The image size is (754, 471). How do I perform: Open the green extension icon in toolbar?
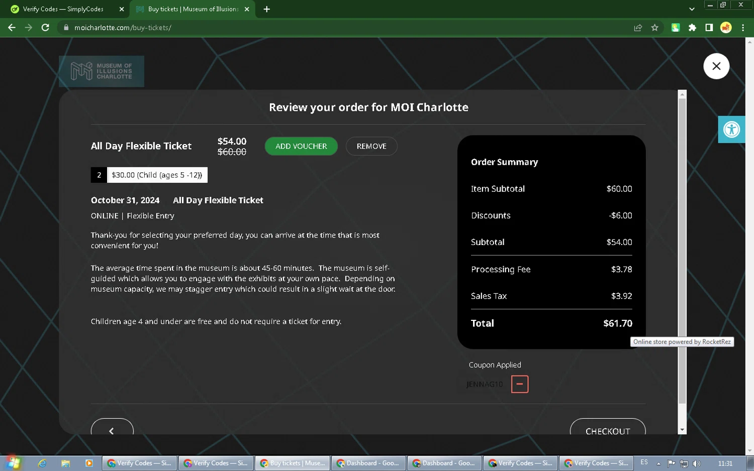pyautogui.click(x=676, y=28)
